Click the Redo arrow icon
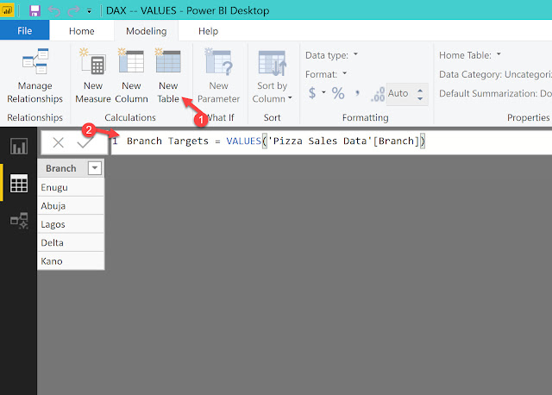 [x=73, y=10]
